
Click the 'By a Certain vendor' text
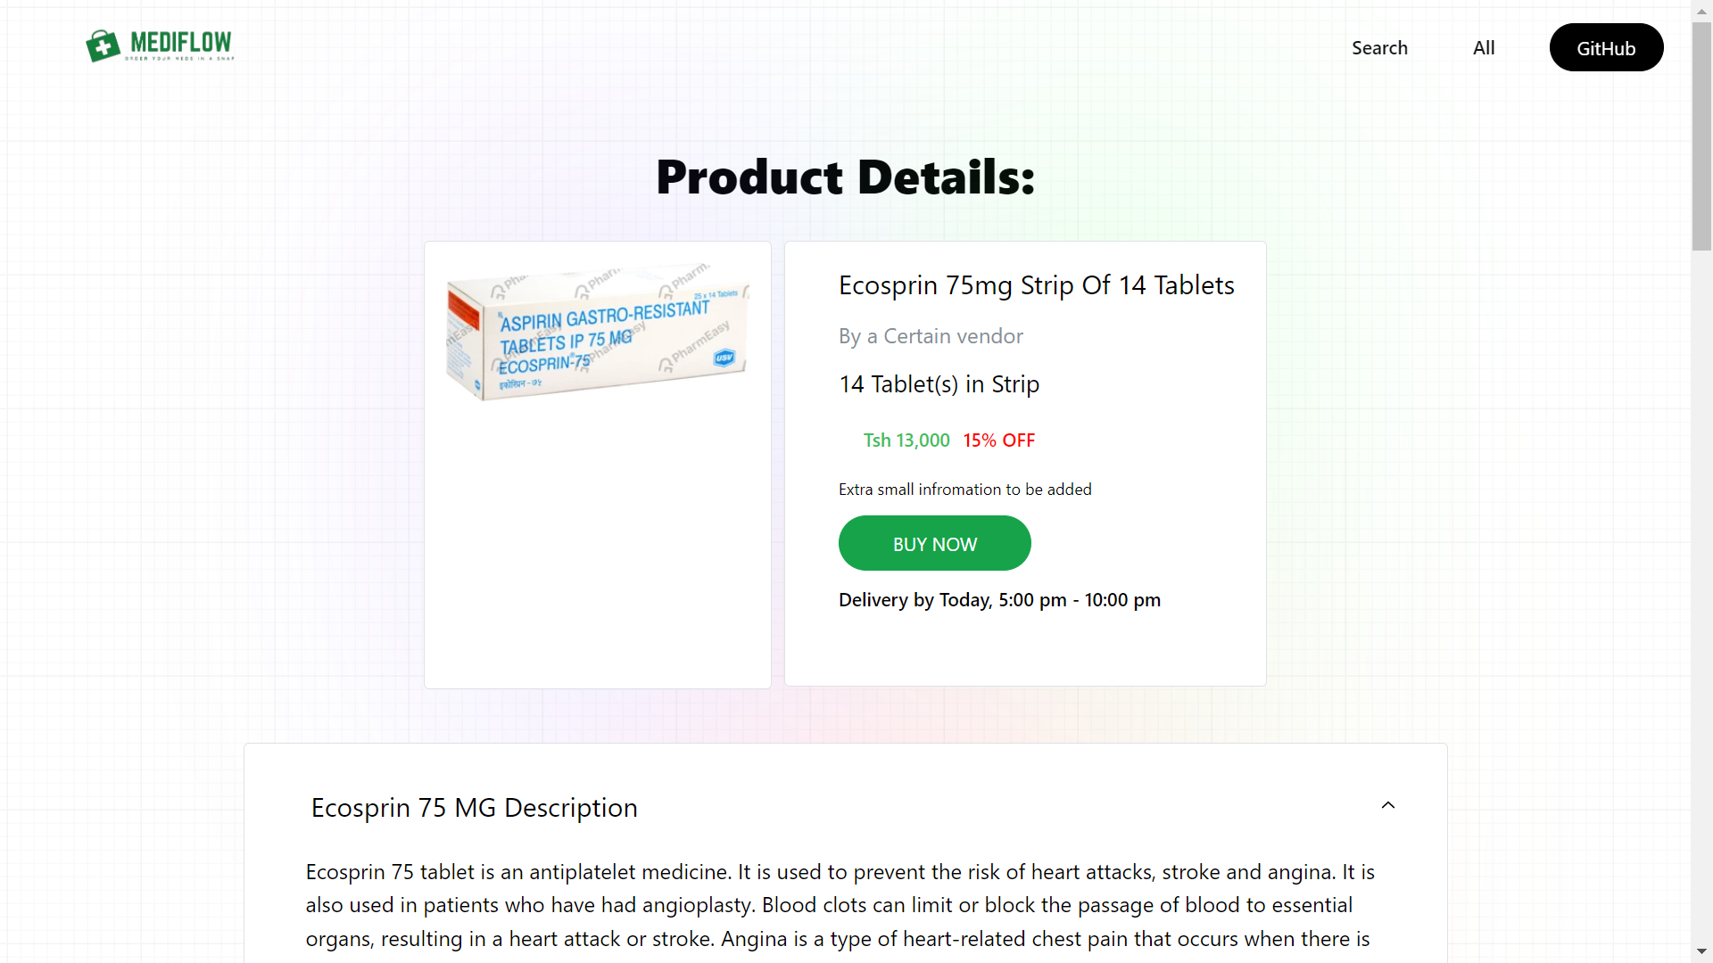click(931, 336)
